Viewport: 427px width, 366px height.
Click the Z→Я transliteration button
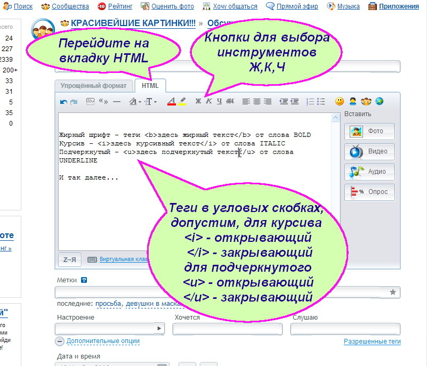pyautogui.click(x=70, y=259)
